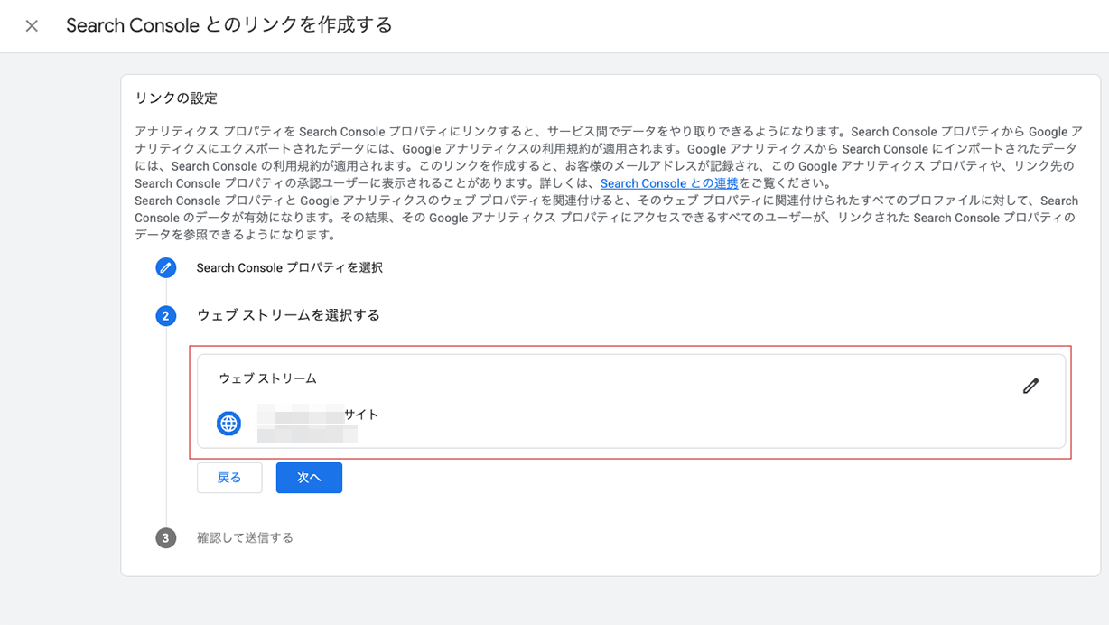
Task: Click the ウェブ ストリーム card label
Action: (x=267, y=378)
